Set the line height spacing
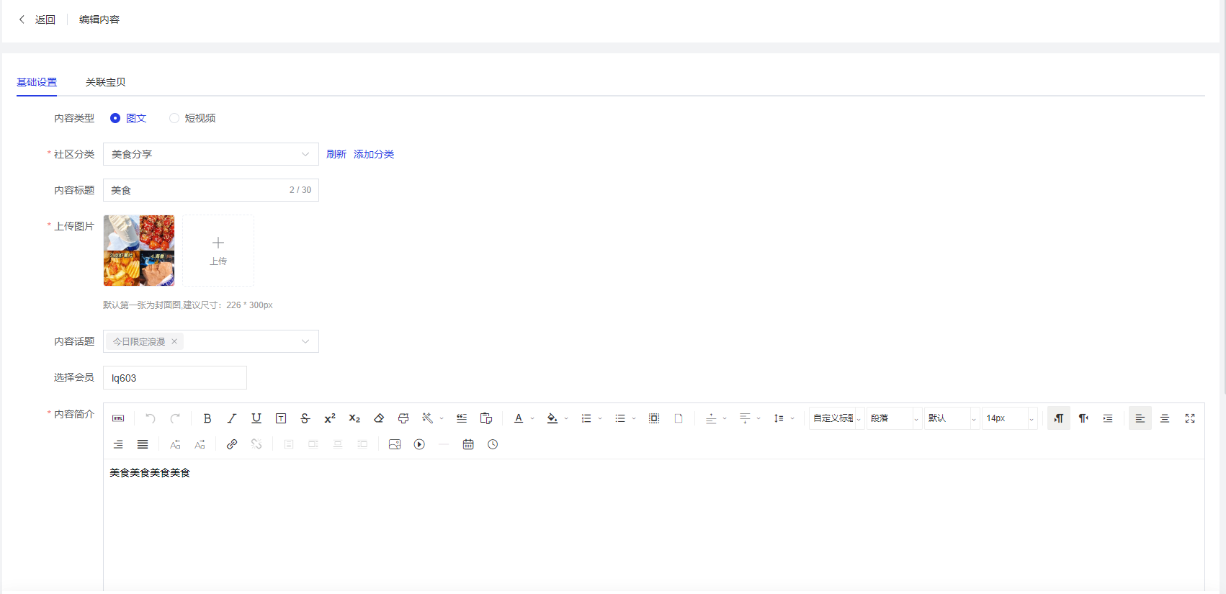The height and width of the screenshot is (594, 1226). pyautogui.click(x=779, y=418)
